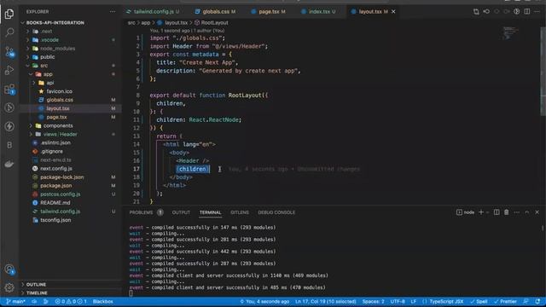Image resolution: width=546 pixels, height=307 pixels.
Task: Open the Accounts menu icon
Action: pos(9,269)
